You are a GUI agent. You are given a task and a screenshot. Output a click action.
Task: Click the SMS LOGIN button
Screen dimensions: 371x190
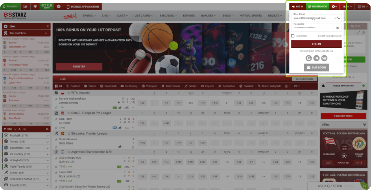click(x=316, y=68)
